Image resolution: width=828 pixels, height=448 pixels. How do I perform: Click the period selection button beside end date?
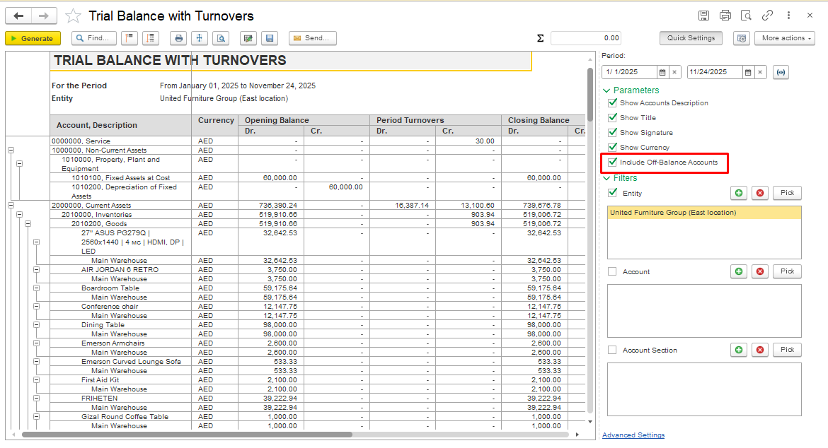[781, 72]
